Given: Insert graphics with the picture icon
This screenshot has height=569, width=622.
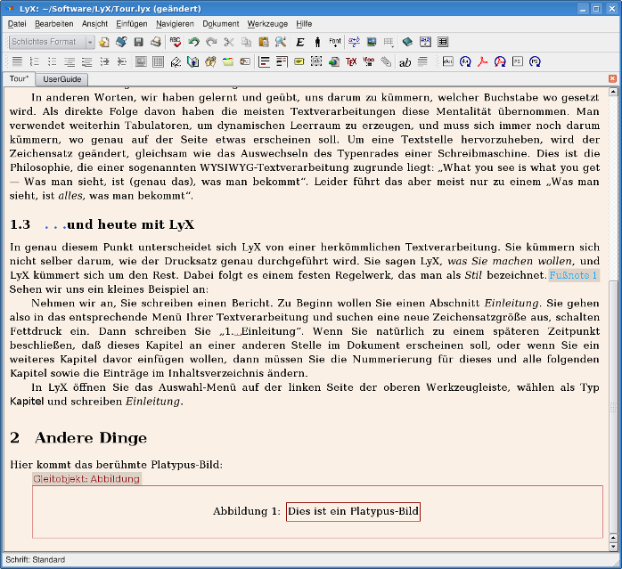Looking at the screenshot, I should pyautogui.click(x=372, y=42).
